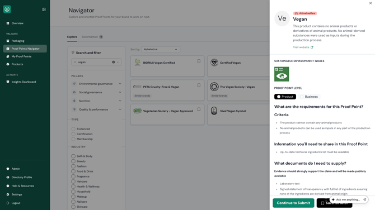Bookmark Vegetarian Society - Vegan Approved card

(x=199, y=109)
